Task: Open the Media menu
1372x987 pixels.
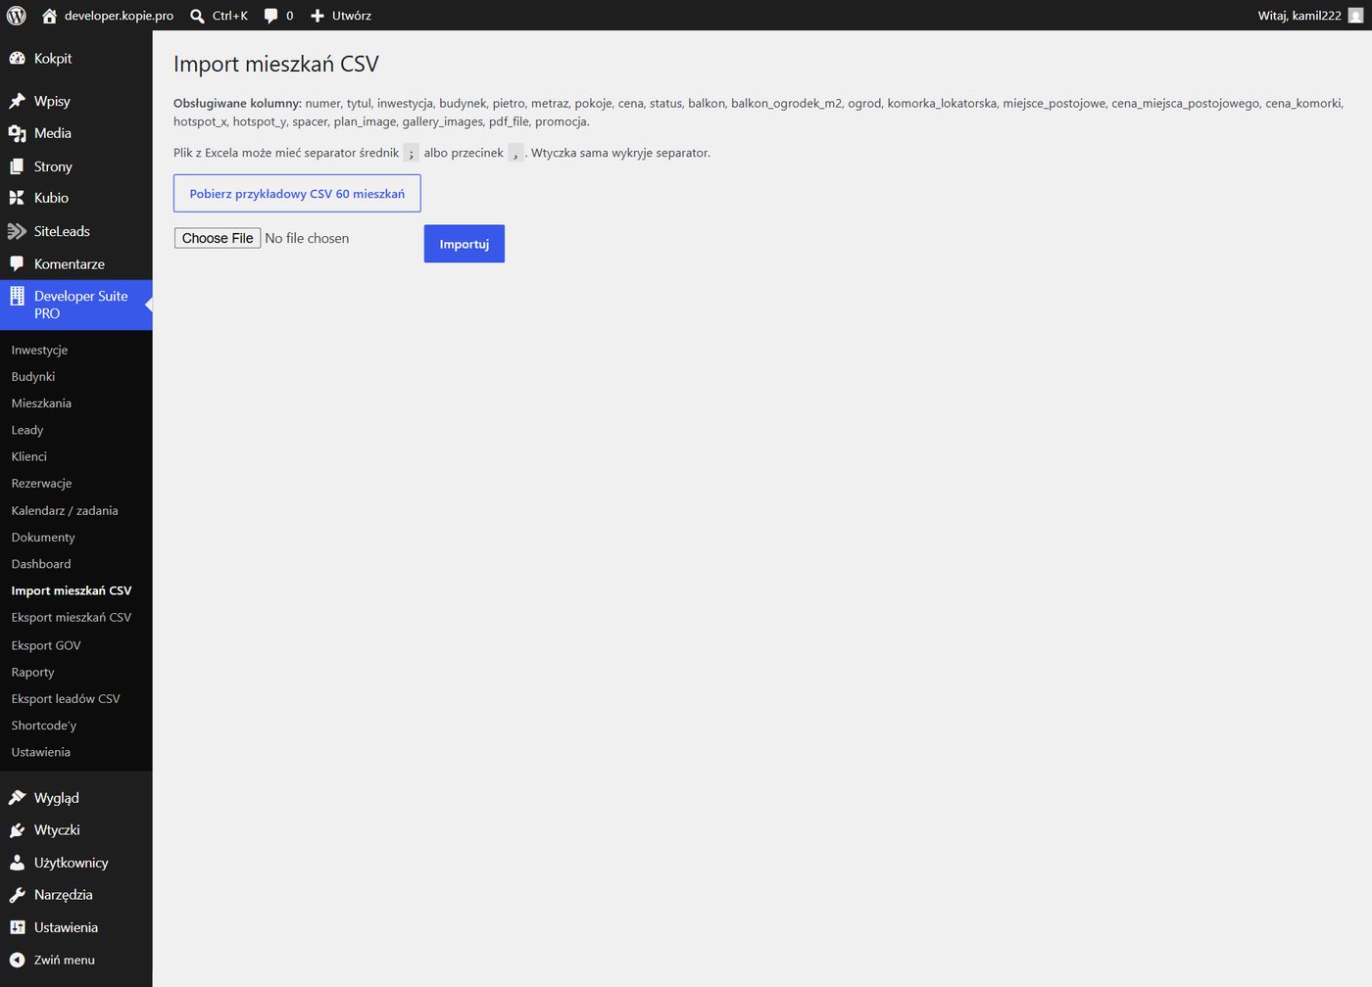Action: tap(76, 133)
